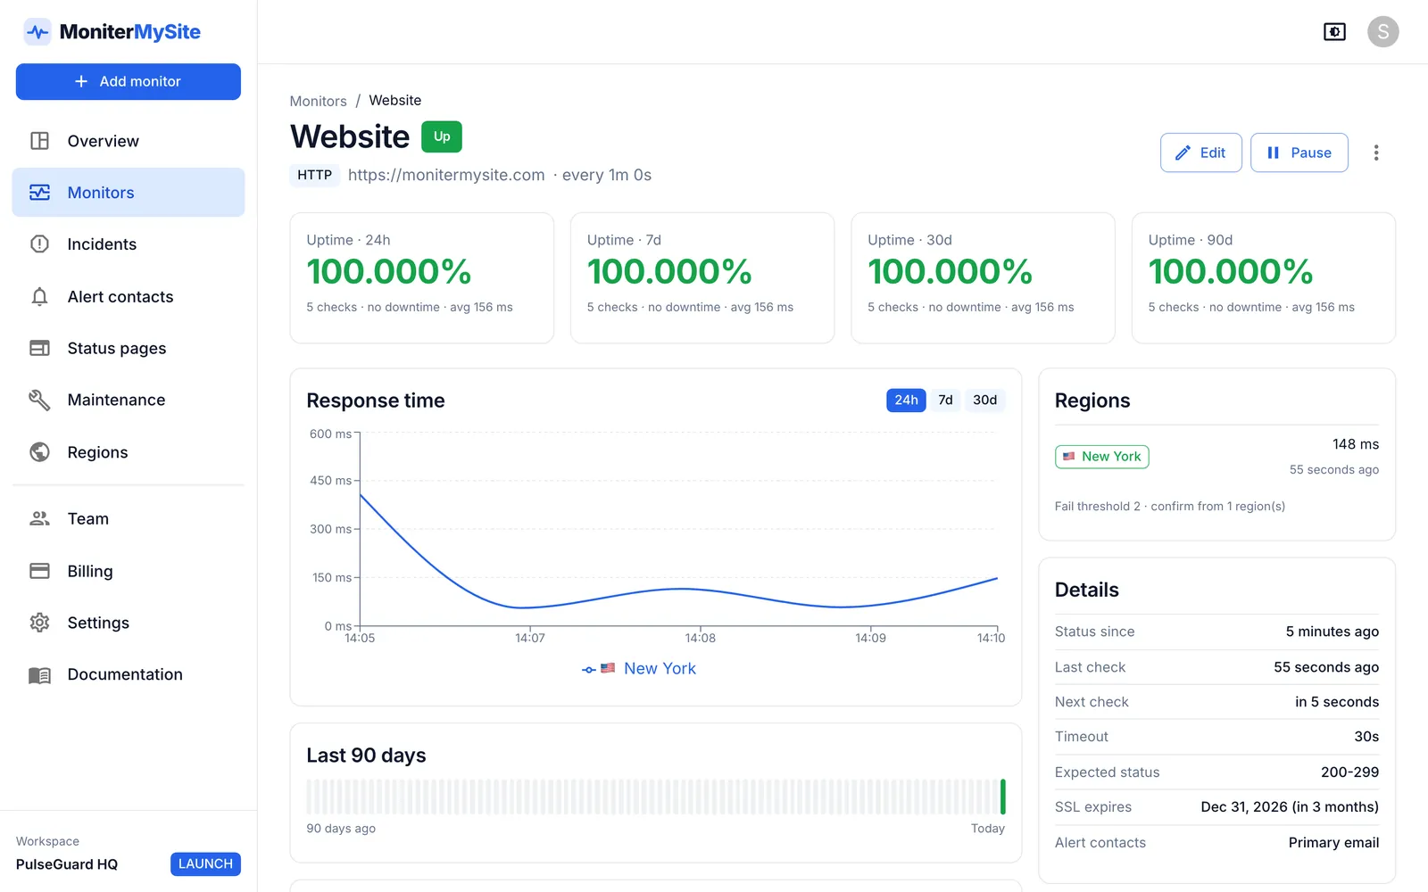Switch response time chart to 24h

906,401
